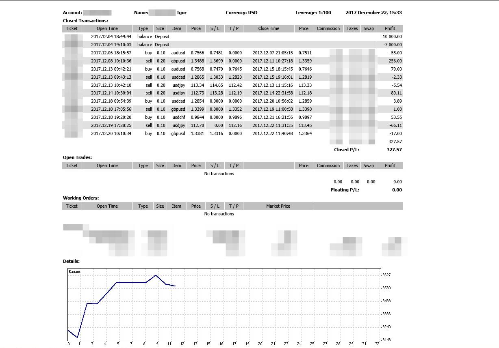Select the profit value '-55.00'
Viewport: 499px width, 348px height.
tap(395, 53)
